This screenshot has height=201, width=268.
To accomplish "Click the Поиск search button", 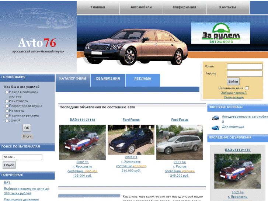I will point(9,165).
